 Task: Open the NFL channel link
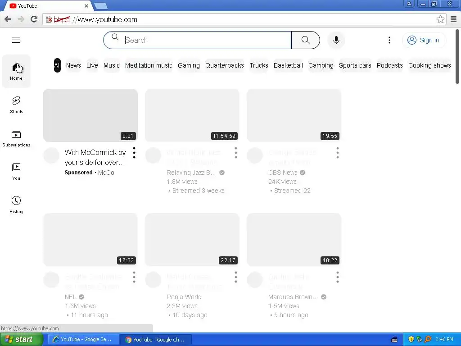pyautogui.click(x=71, y=297)
